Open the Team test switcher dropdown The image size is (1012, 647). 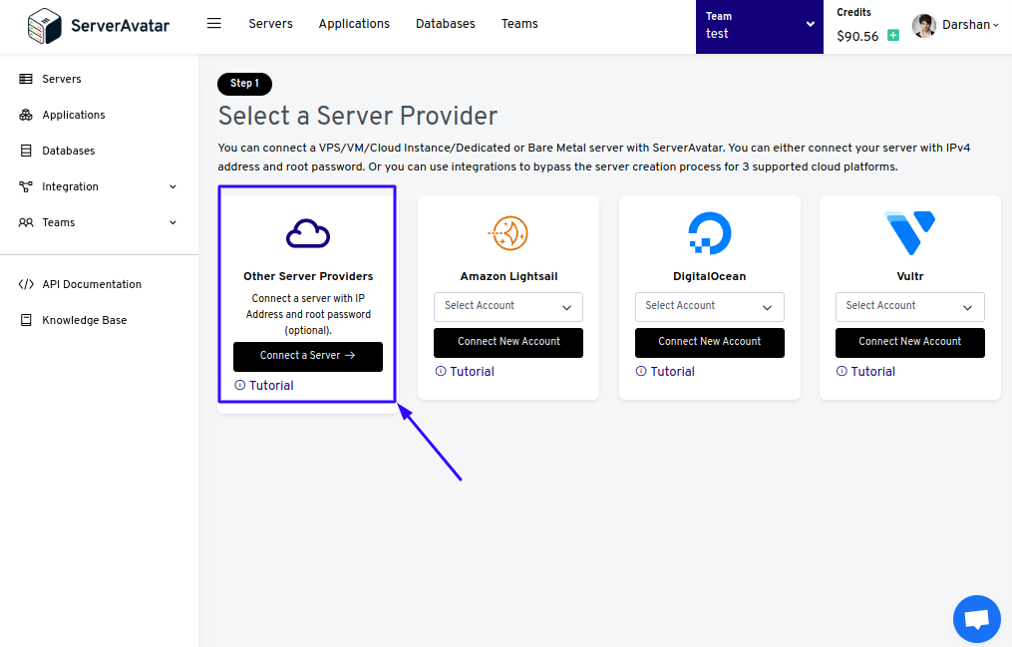click(759, 27)
